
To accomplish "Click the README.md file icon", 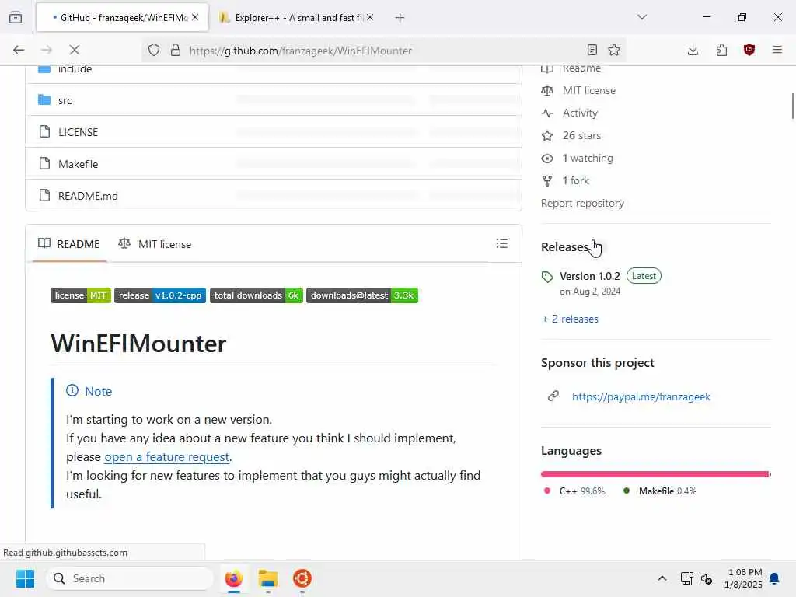I will (44, 195).
